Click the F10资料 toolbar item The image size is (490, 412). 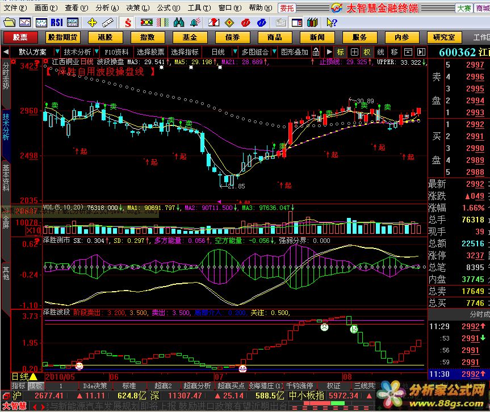(x=116, y=52)
